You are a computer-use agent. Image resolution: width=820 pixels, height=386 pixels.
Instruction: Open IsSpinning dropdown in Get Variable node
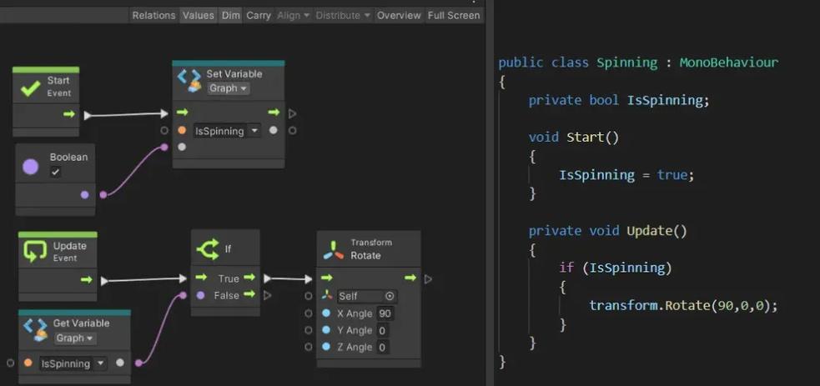pyautogui.click(x=73, y=363)
